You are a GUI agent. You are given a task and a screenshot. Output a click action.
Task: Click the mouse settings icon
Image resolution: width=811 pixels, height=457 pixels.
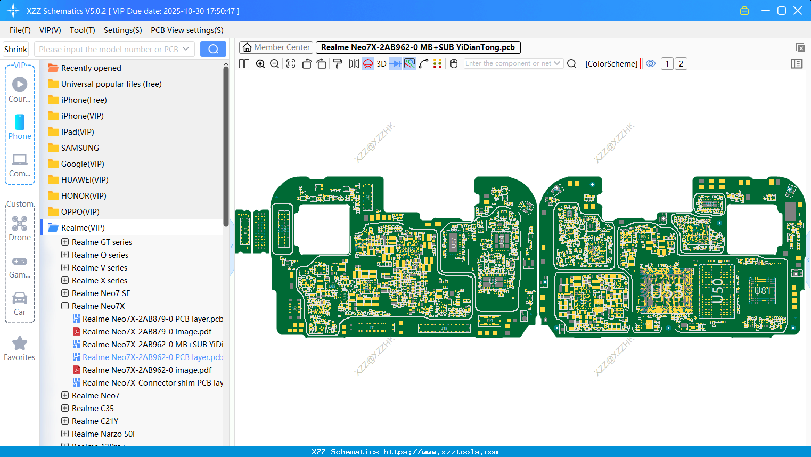[x=454, y=64]
